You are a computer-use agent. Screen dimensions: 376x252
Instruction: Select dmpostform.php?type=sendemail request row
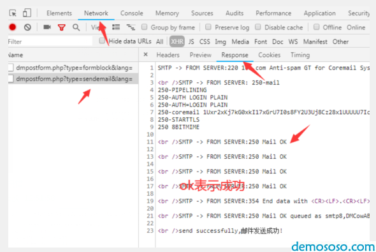click(x=73, y=78)
